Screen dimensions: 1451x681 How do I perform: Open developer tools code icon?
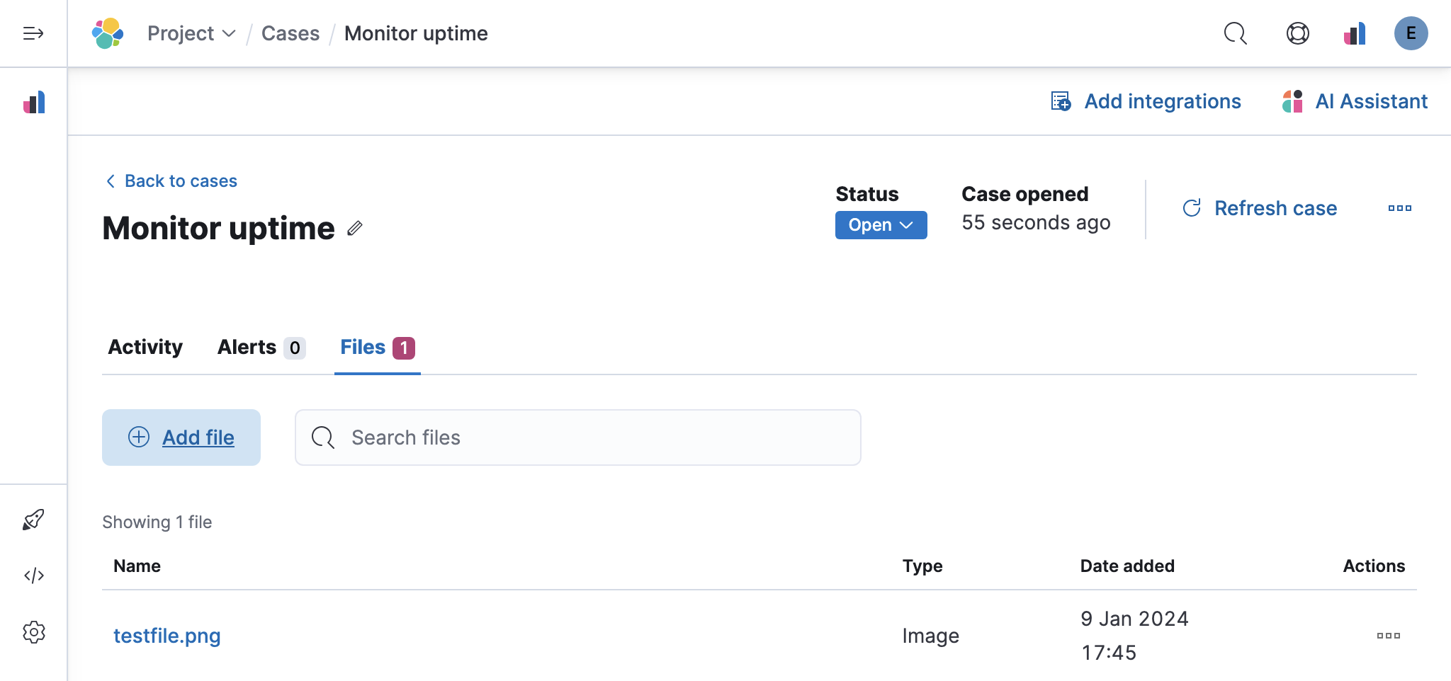coord(33,576)
